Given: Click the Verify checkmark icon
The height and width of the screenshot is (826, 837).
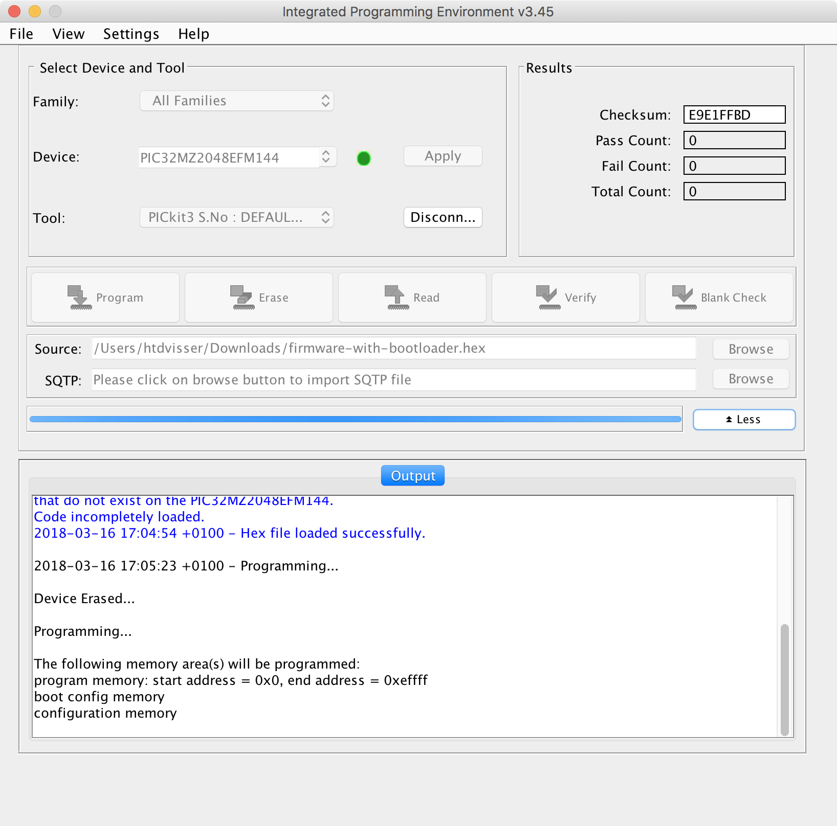Looking at the screenshot, I should click(x=548, y=297).
